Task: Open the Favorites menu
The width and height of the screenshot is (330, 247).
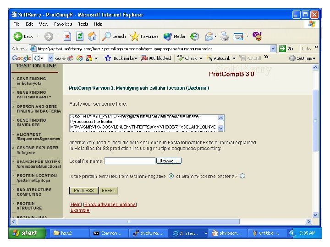Action: click(x=63, y=24)
